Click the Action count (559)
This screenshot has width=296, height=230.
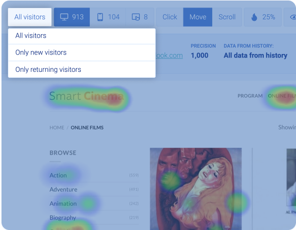coord(134,175)
